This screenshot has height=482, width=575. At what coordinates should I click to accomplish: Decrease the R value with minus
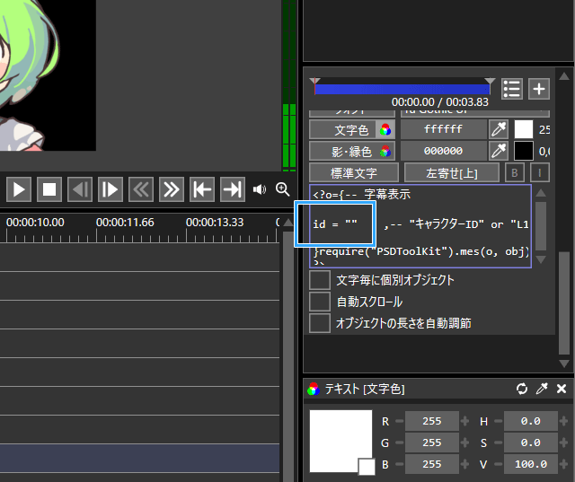click(x=399, y=421)
